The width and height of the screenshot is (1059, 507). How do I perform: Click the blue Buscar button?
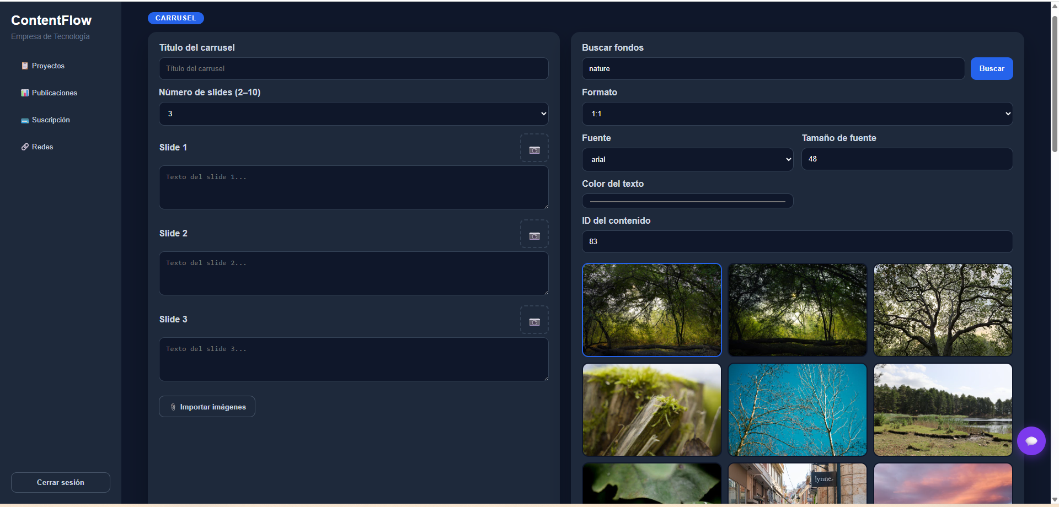tap(992, 68)
